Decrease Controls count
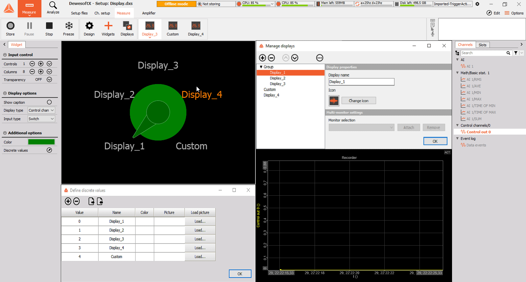The height and width of the screenshot is (282, 526). (x=32, y=64)
